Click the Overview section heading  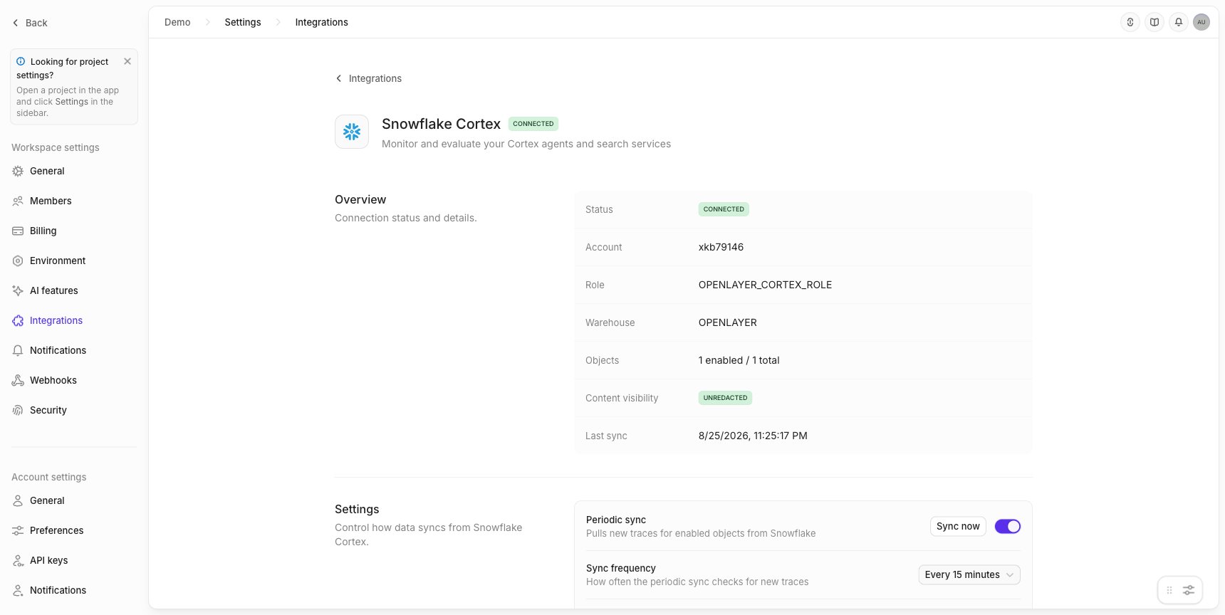tap(360, 200)
